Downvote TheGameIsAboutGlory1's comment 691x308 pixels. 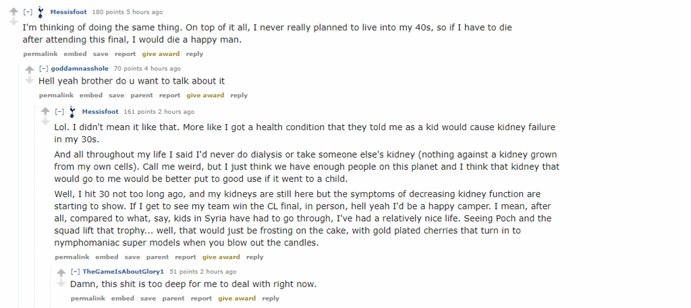coord(61,283)
